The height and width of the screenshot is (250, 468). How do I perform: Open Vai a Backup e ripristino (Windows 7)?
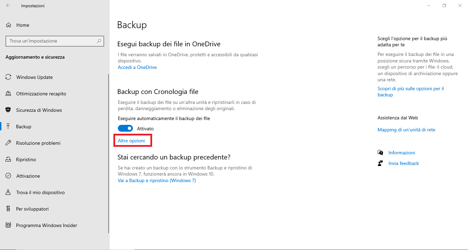(157, 180)
